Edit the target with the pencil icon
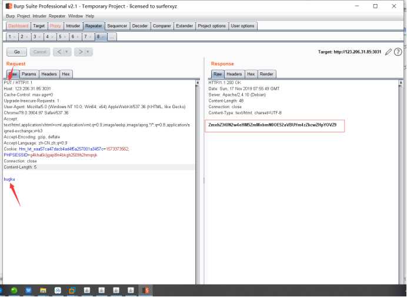Screen dimensions: 407x297 (x=388, y=52)
